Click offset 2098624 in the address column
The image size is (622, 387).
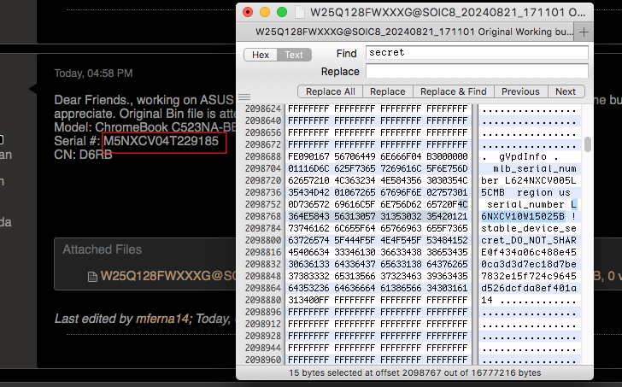pos(263,108)
